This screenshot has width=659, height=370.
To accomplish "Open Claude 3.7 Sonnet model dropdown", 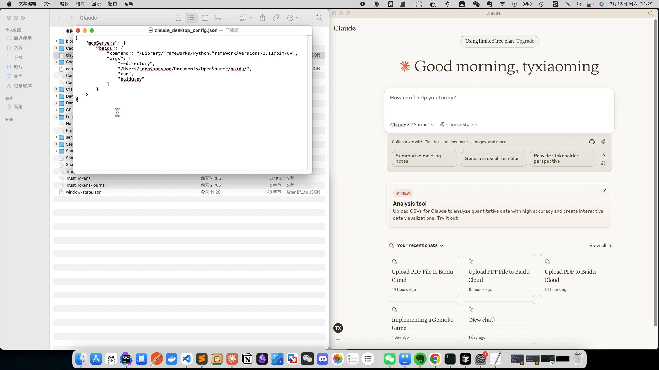I will [x=412, y=125].
